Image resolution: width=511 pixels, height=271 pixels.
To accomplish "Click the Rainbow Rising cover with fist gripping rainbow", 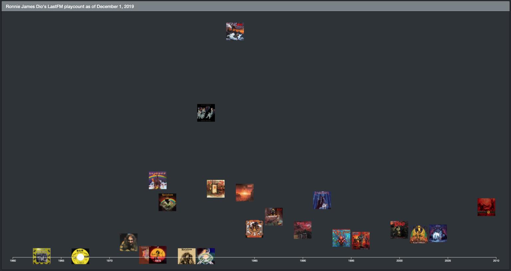I will (167, 202).
